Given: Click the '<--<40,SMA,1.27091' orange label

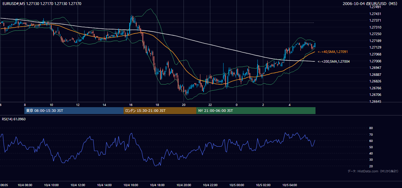Looking at the screenshot, I should [x=333, y=52].
